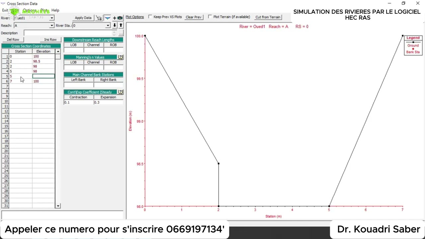Click row header number 7
This screenshot has height=239, width=425.
pos(5,86)
